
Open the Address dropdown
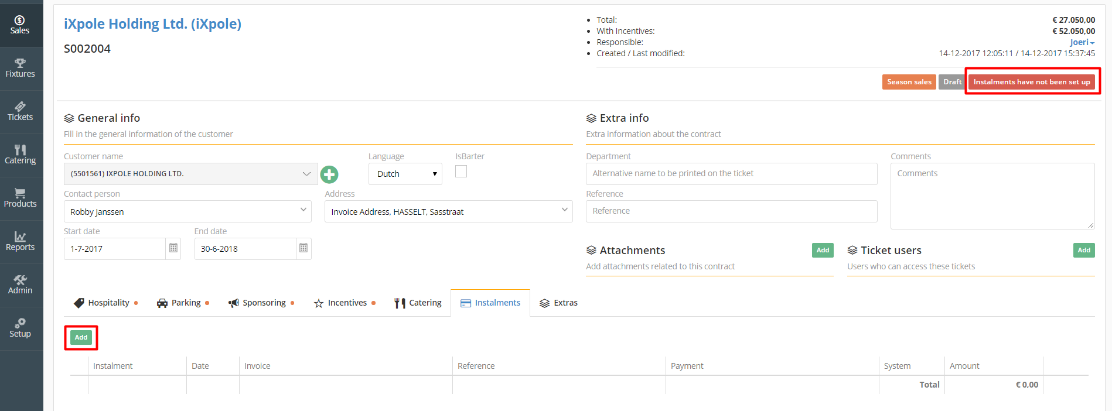pos(449,211)
